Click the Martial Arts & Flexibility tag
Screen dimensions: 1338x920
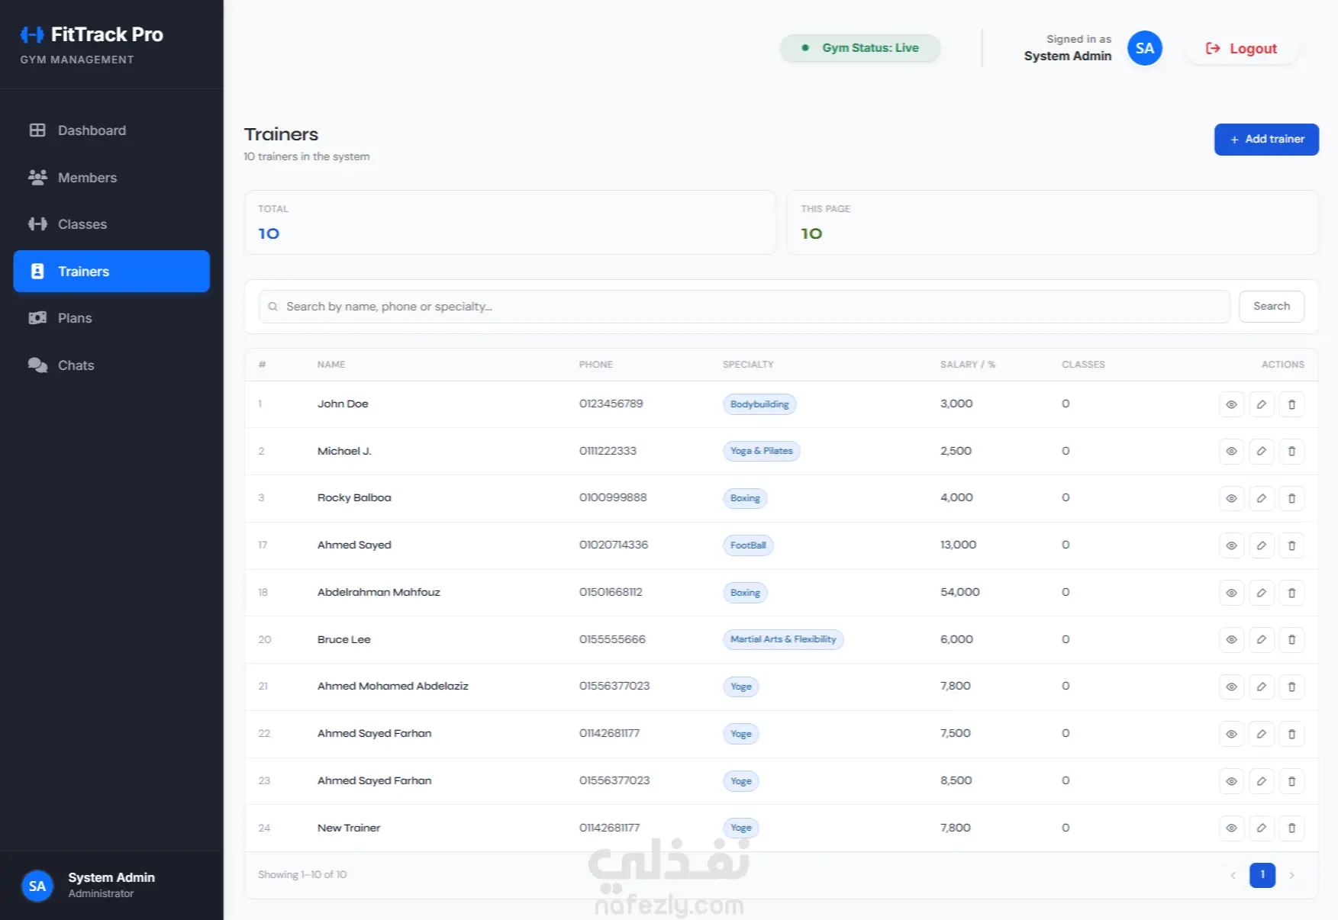pyautogui.click(x=783, y=639)
